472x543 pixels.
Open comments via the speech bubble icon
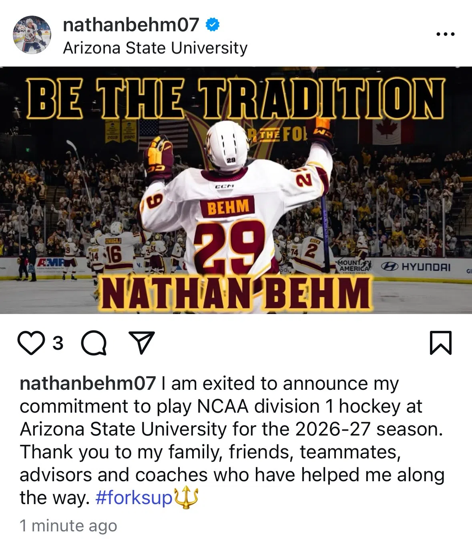94,344
